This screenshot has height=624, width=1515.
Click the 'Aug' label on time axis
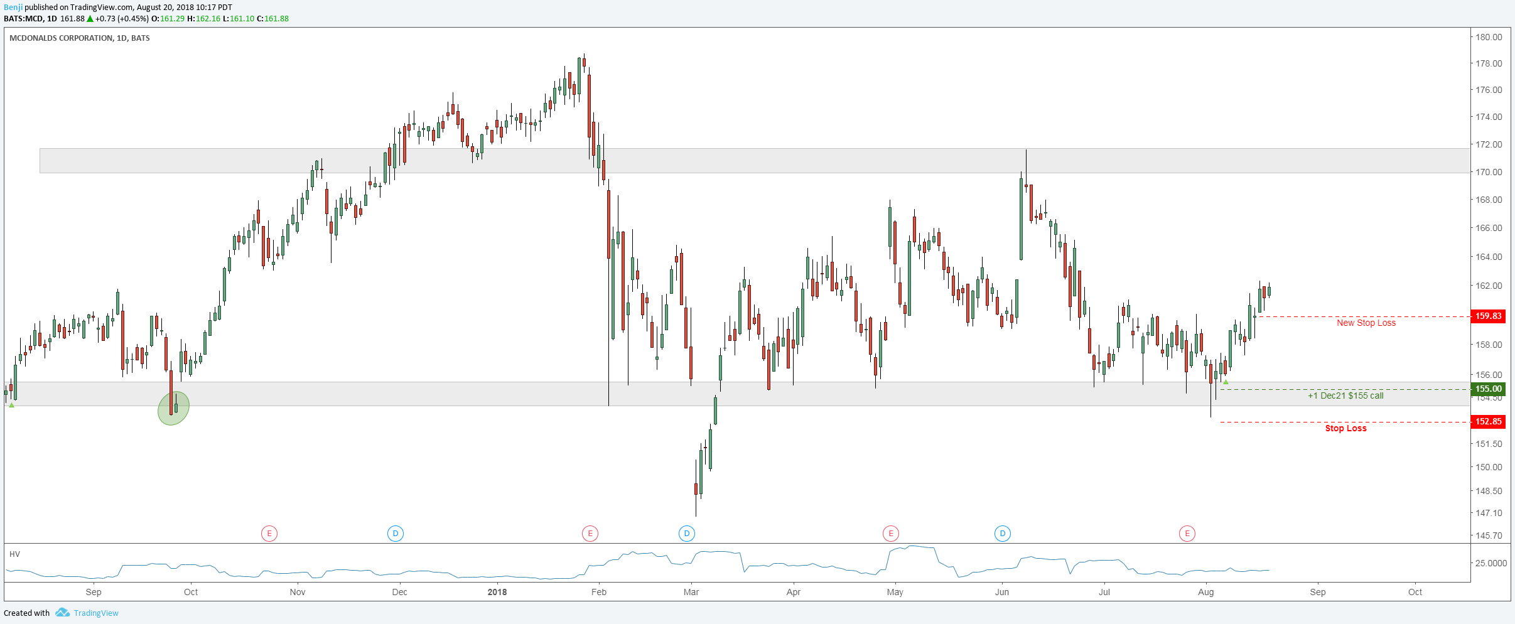1206,592
